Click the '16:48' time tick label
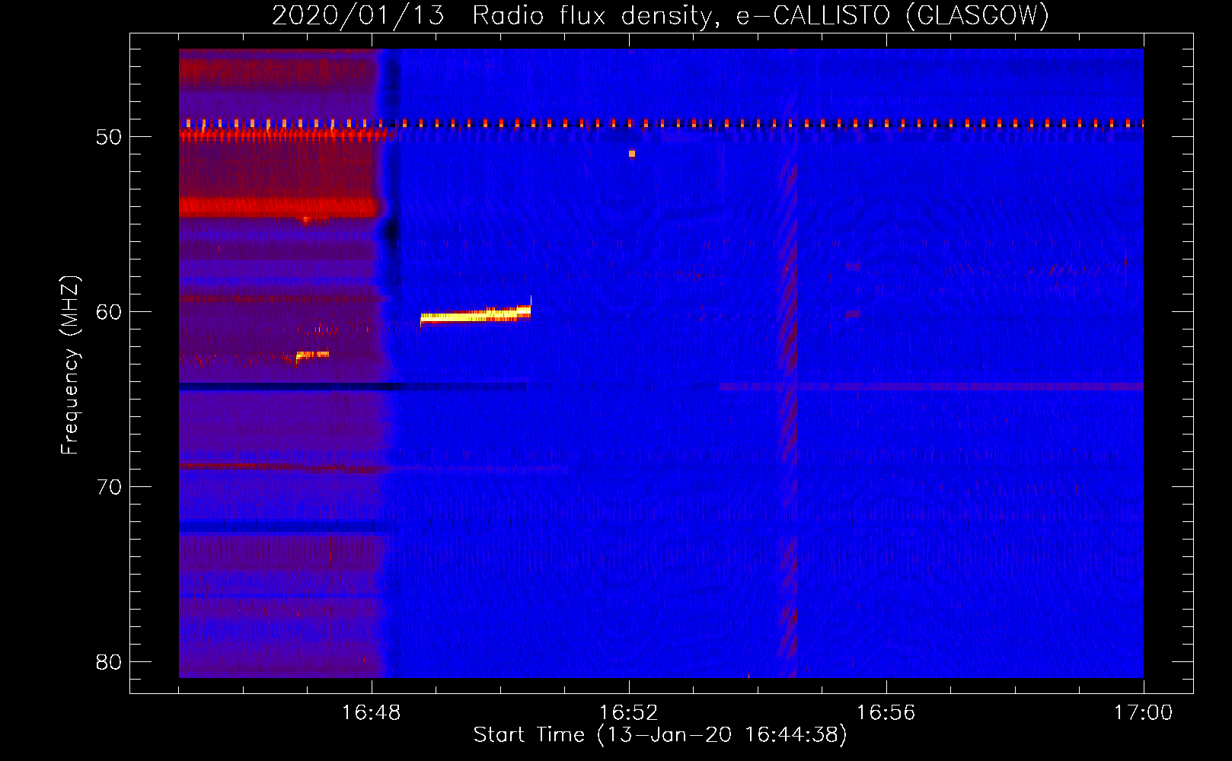This screenshot has width=1232, height=761. [x=372, y=713]
